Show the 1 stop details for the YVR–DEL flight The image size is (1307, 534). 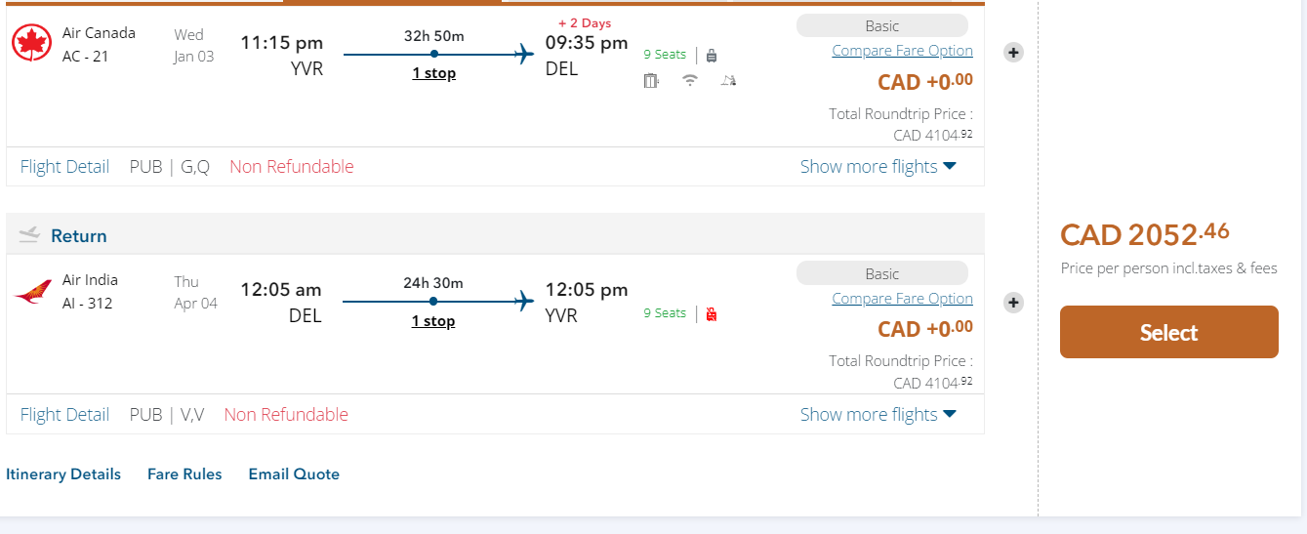click(433, 73)
